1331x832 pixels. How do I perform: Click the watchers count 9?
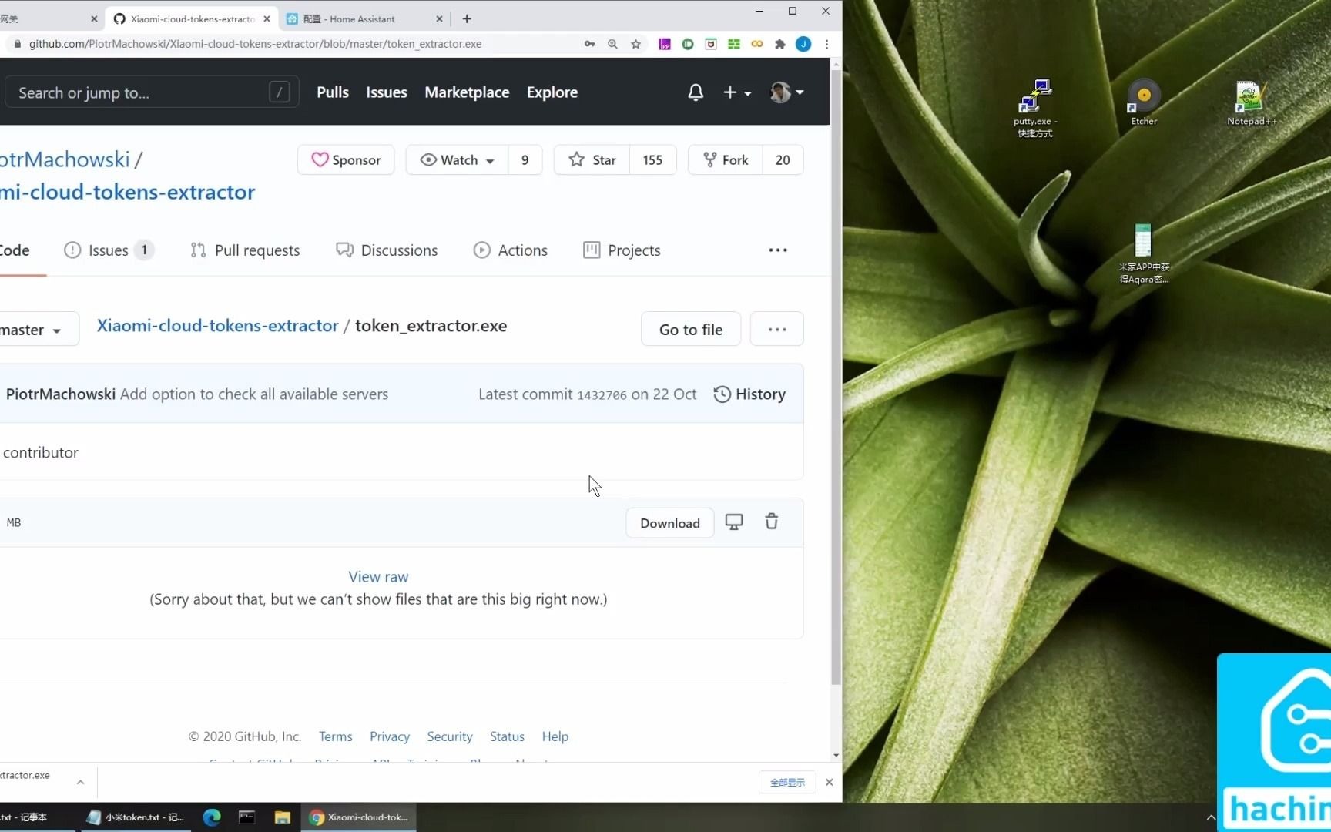[525, 159]
